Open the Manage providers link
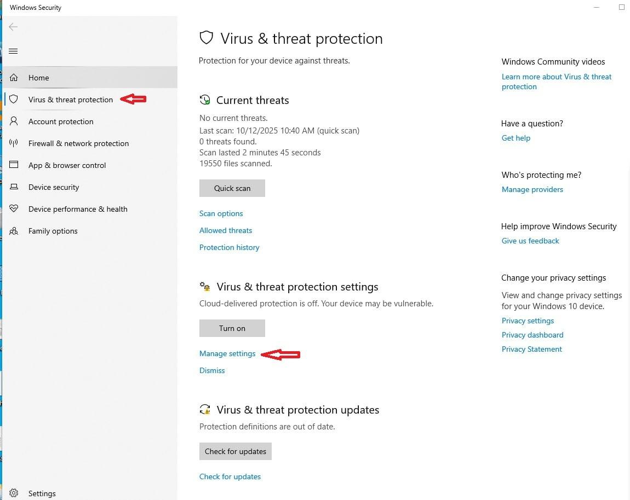Screen dimensions: 630x500 (532, 189)
